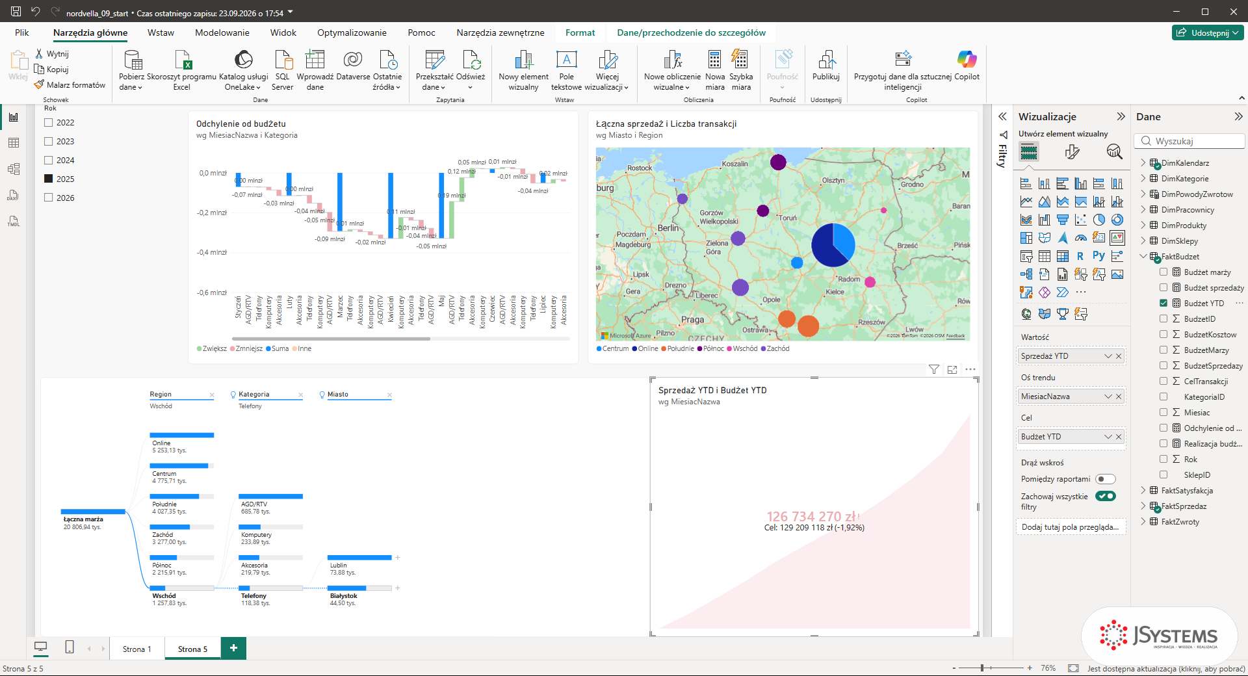Uncheck the 2025 year slicer box
The height and width of the screenshot is (676, 1248).
point(48,179)
